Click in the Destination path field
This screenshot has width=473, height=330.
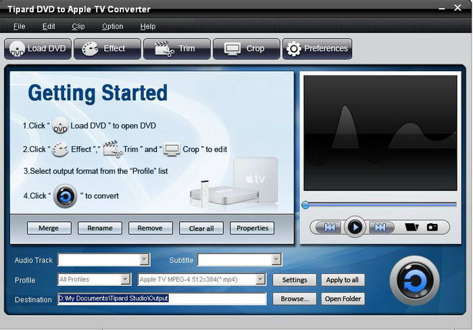tap(162, 299)
